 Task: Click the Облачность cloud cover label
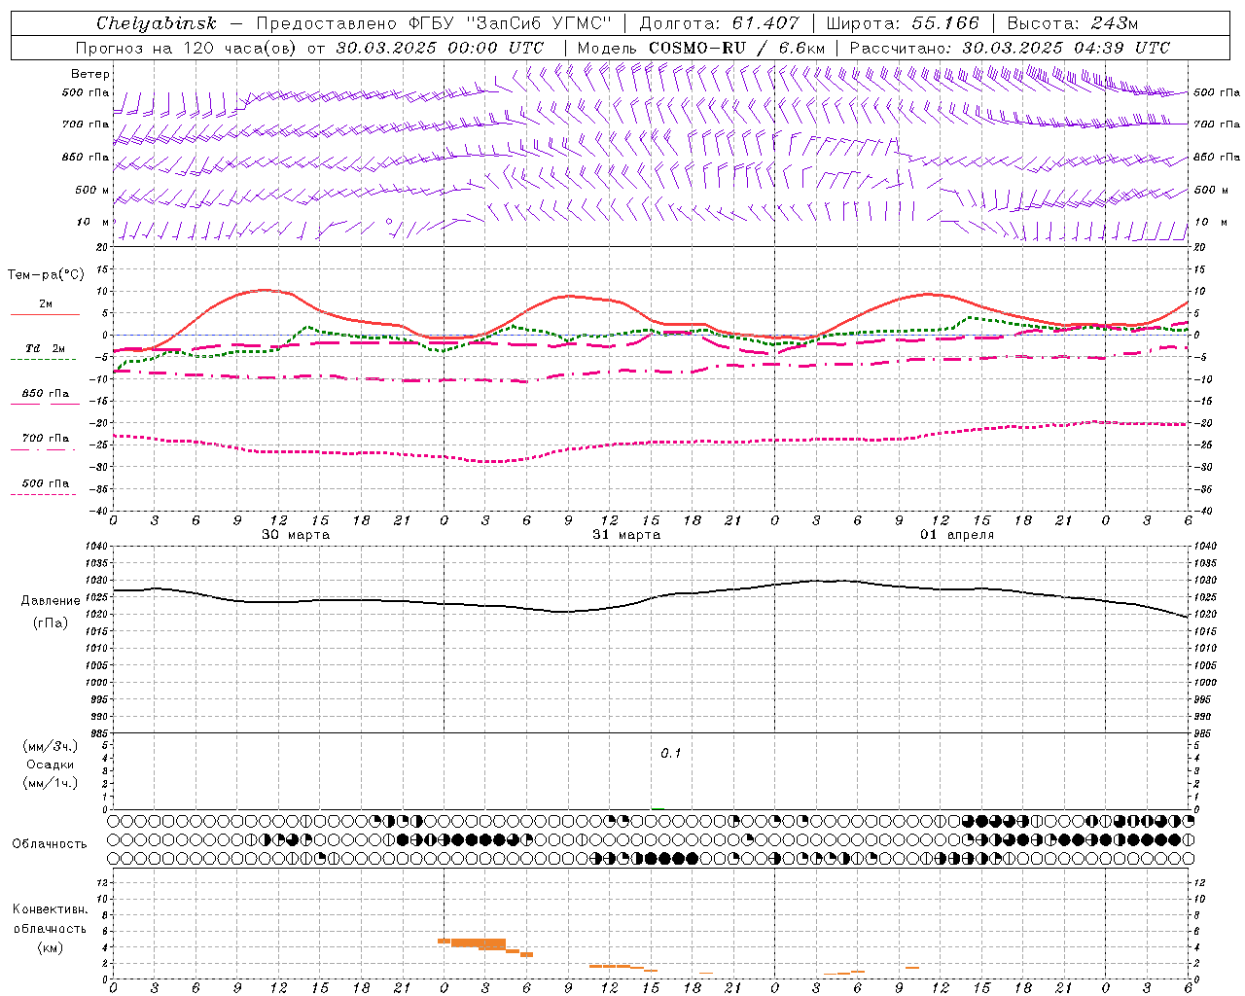pyautogui.click(x=50, y=843)
